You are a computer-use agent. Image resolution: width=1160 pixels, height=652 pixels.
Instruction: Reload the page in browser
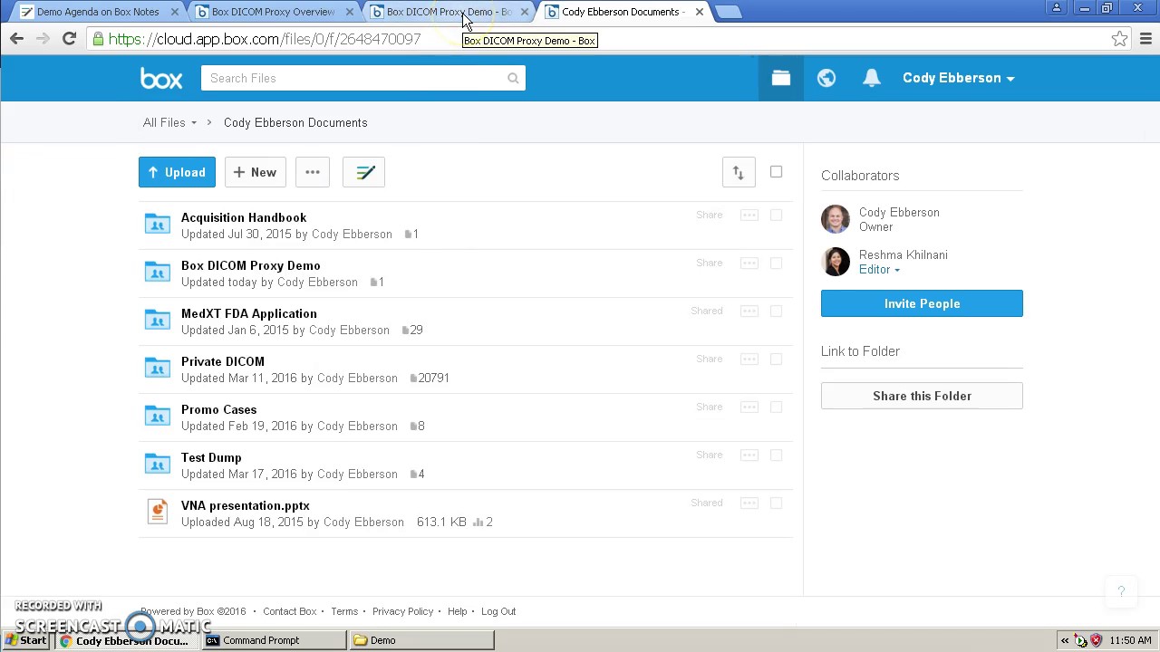tap(69, 38)
